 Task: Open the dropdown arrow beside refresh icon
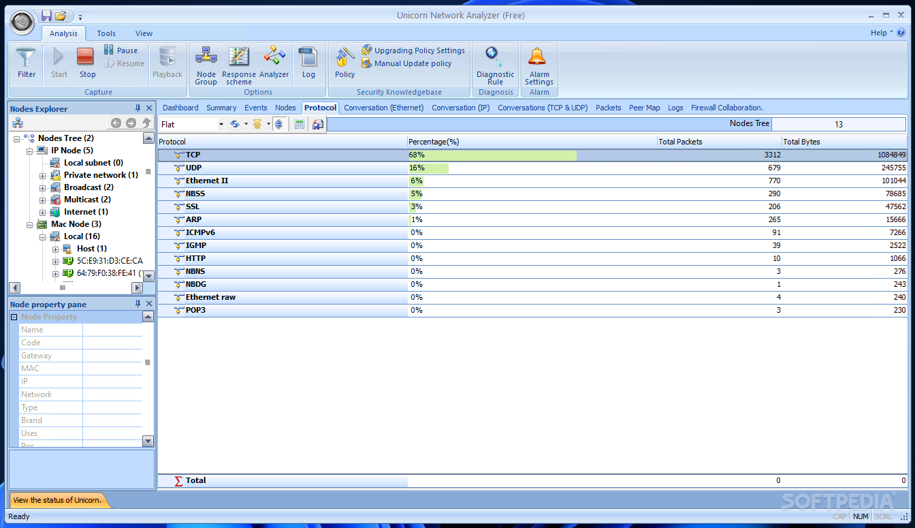click(x=246, y=125)
